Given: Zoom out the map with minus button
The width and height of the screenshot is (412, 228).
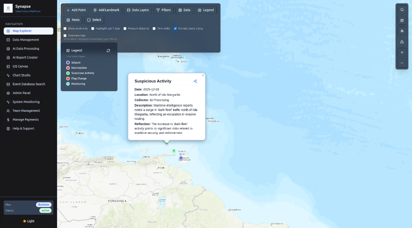Looking at the screenshot, I should [x=402, y=63].
